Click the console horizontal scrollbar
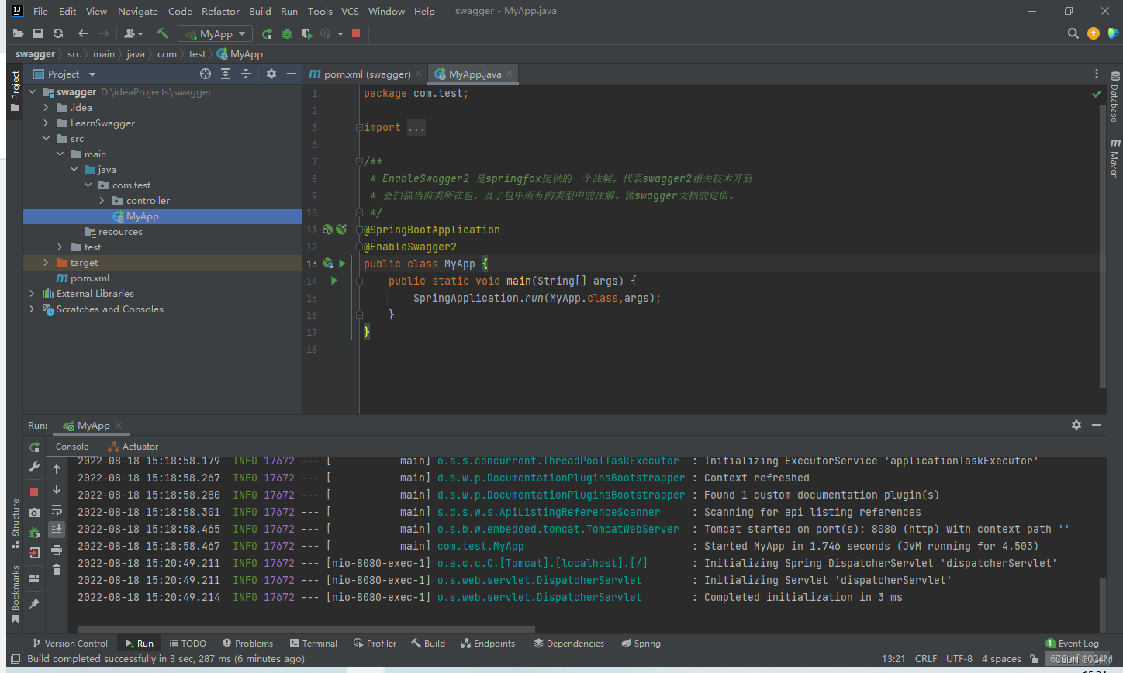This screenshot has width=1123, height=673. coord(306,630)
